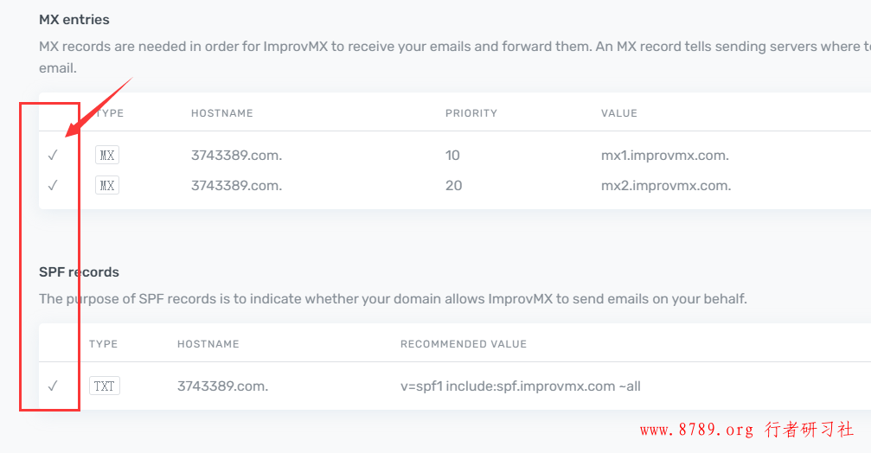
Task: Click the VALUE column header in MX table
Action: click(x=618, y=113)
